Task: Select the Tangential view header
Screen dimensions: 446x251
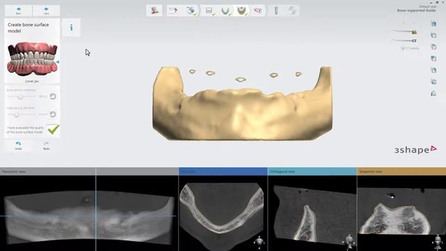Action: (401, 172)
